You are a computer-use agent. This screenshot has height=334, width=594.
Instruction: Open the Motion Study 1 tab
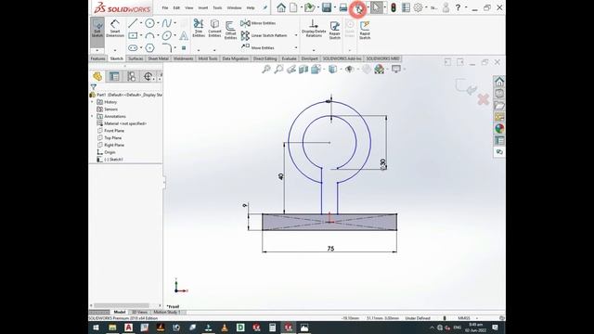[167, 312]
